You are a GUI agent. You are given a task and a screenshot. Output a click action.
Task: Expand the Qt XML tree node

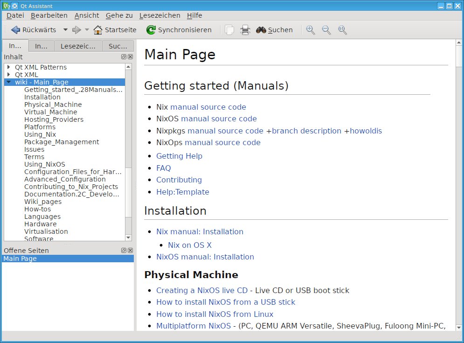[x=8, y=75]
